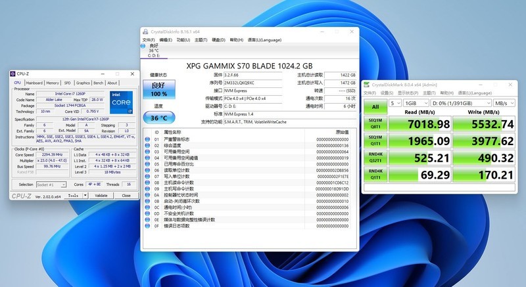Click the status icon for attribute 03 可用备用空间

[147, 152]
